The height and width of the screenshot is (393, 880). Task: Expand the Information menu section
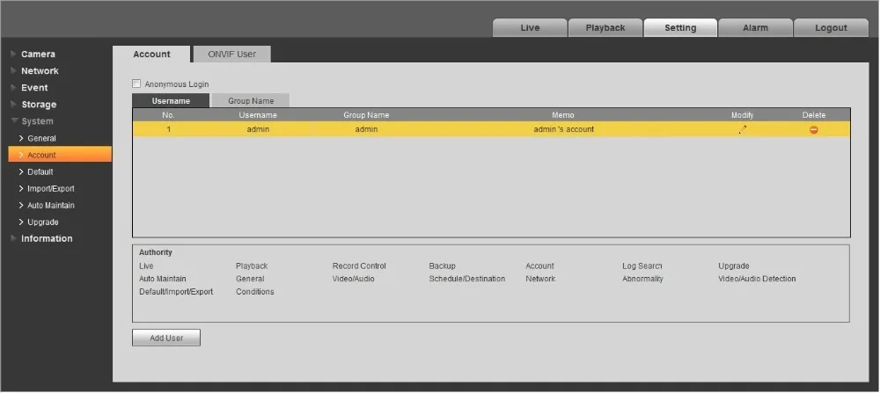coord(47,238)
